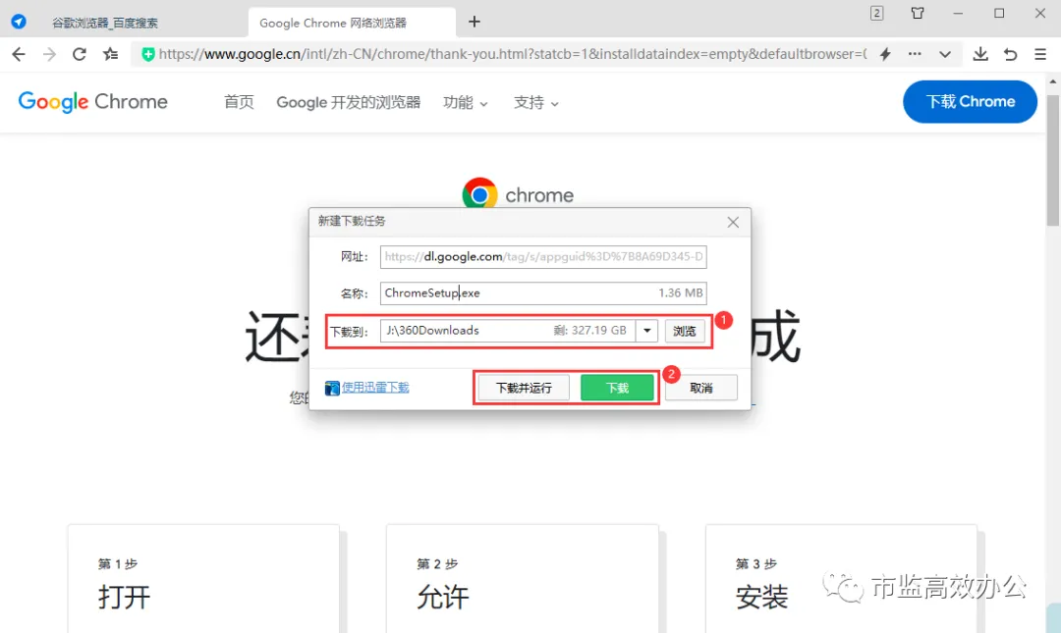The image size is (1061, 633).
Task: Click the green security shield icon
Action: 147,54
